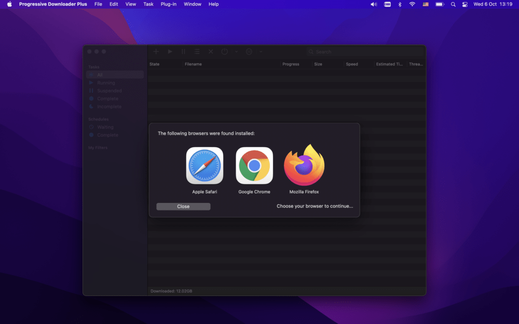Click the battery icon in menu bar
Screen dimensions: 519x324
[x=440, y=4]
